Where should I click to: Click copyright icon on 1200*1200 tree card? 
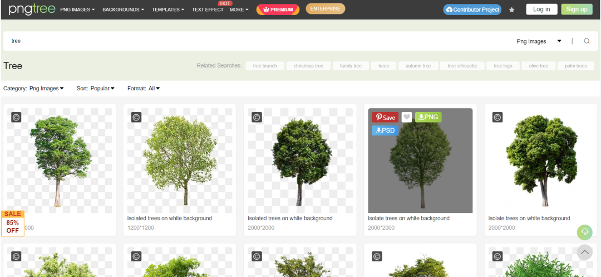click(x=136, y=118)
